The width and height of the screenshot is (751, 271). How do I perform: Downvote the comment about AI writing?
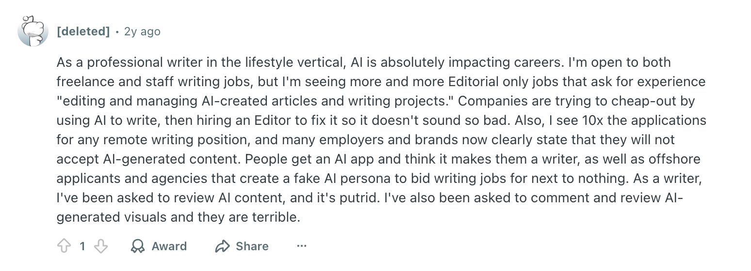[x=100, y=246]
